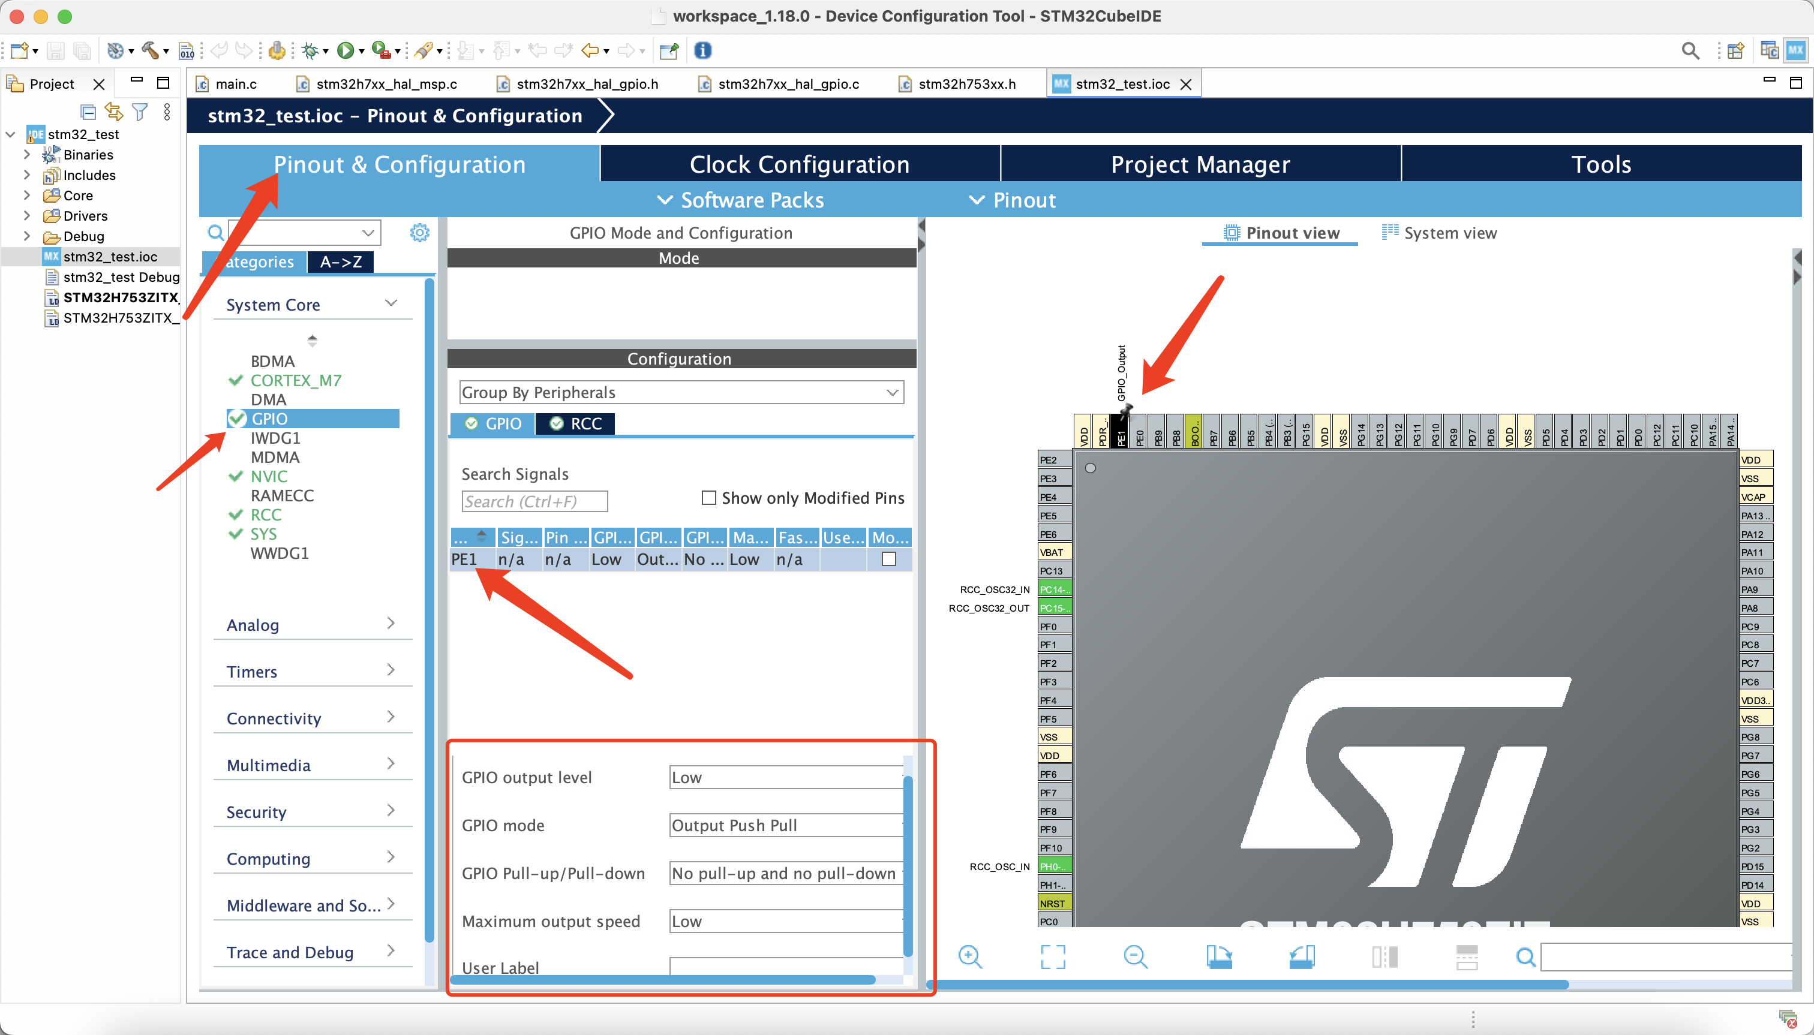Viewport: 1814px width, 1035px height.
Task: Click the pin search magnifier icon
Action: point(1525,957)
